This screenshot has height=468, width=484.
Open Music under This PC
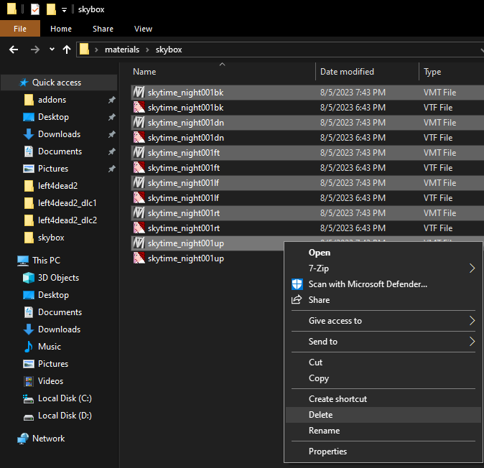pyautogui.click(x=50, y=347)
